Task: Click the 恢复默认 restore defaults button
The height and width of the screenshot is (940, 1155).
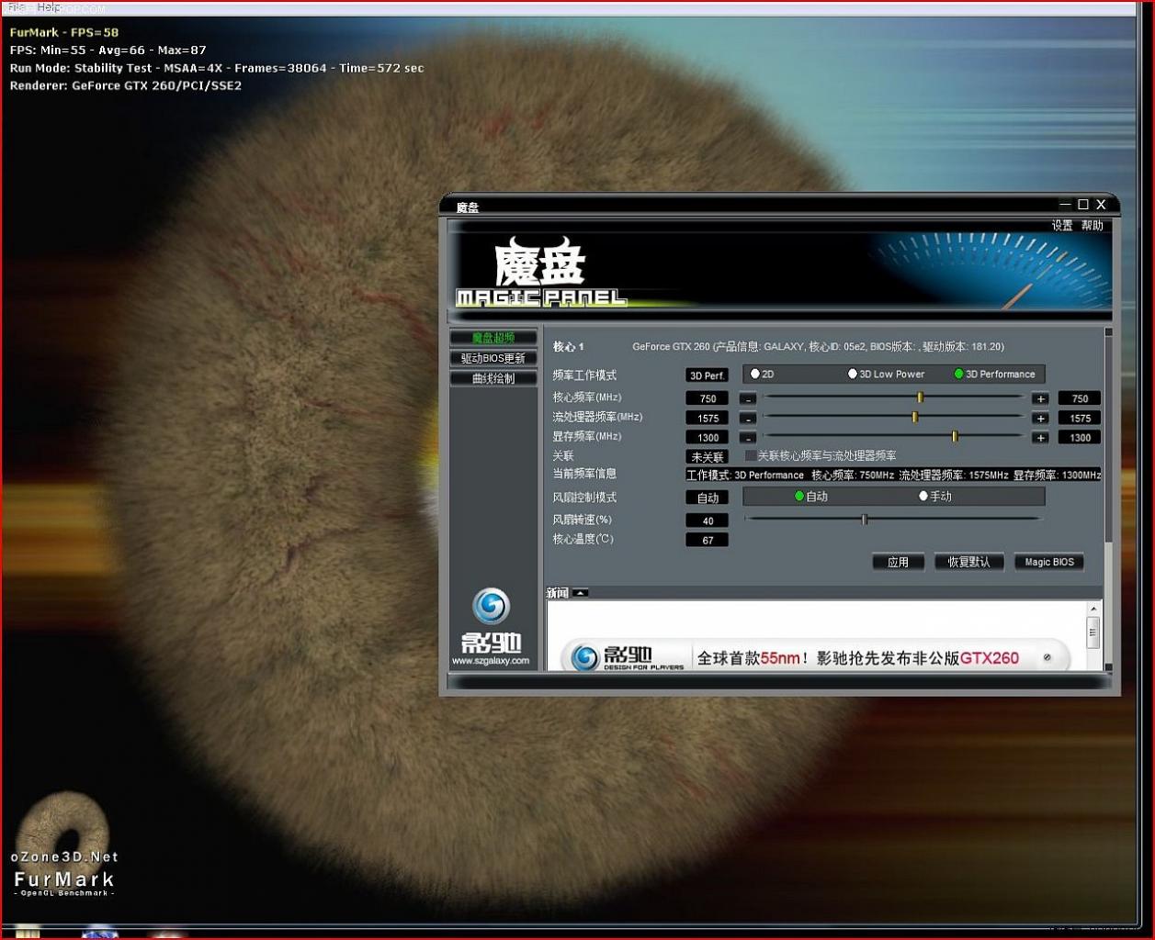Action: point(968,562)
